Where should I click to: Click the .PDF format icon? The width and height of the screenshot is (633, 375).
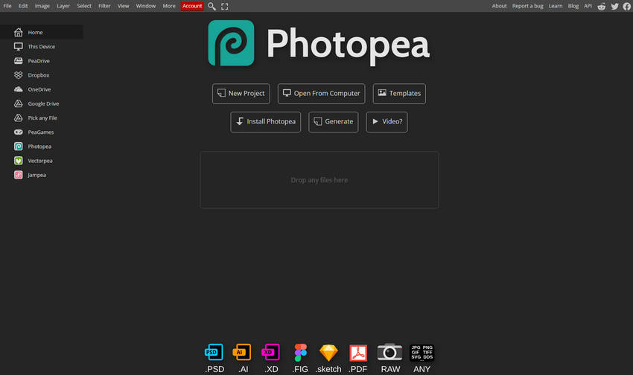pyautogui.click(x=358, y=353)
